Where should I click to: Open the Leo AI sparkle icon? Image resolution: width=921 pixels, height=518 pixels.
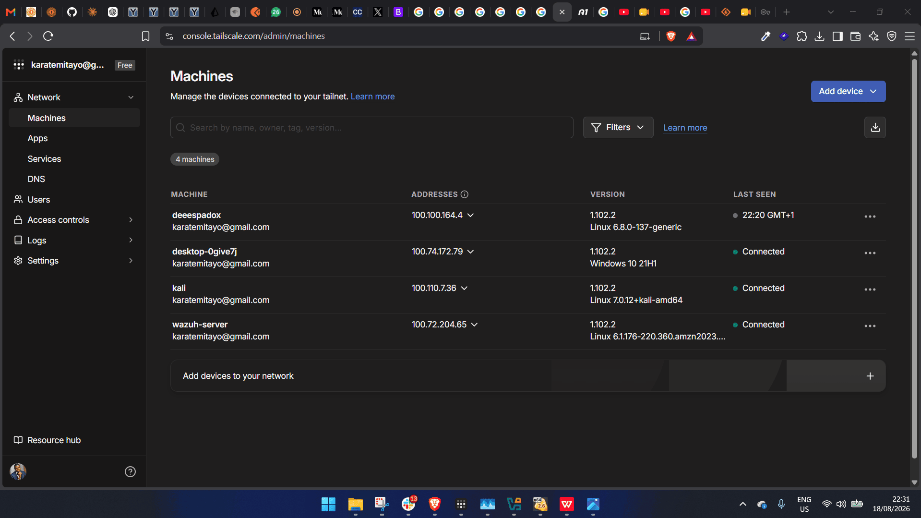point(873,36)
